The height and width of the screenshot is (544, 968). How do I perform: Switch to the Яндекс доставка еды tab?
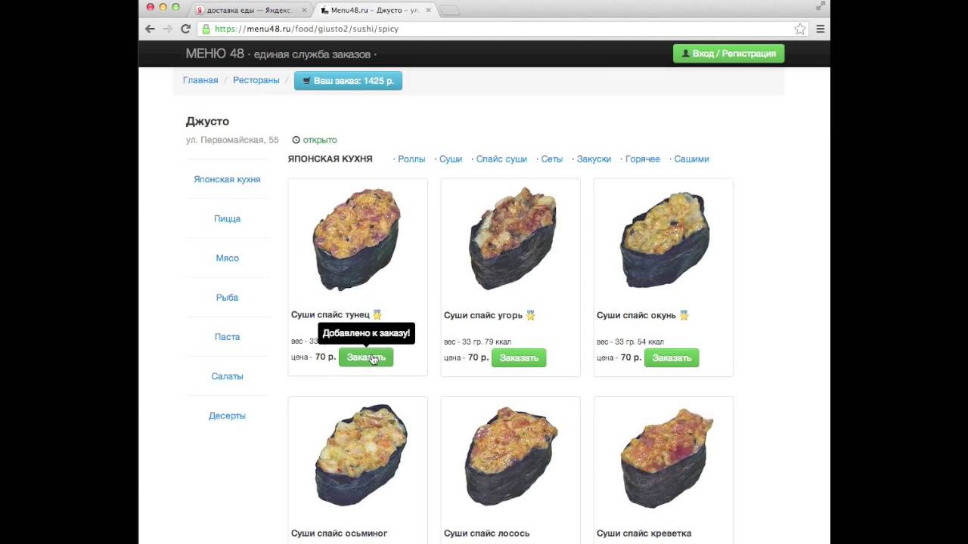(250, 10)
